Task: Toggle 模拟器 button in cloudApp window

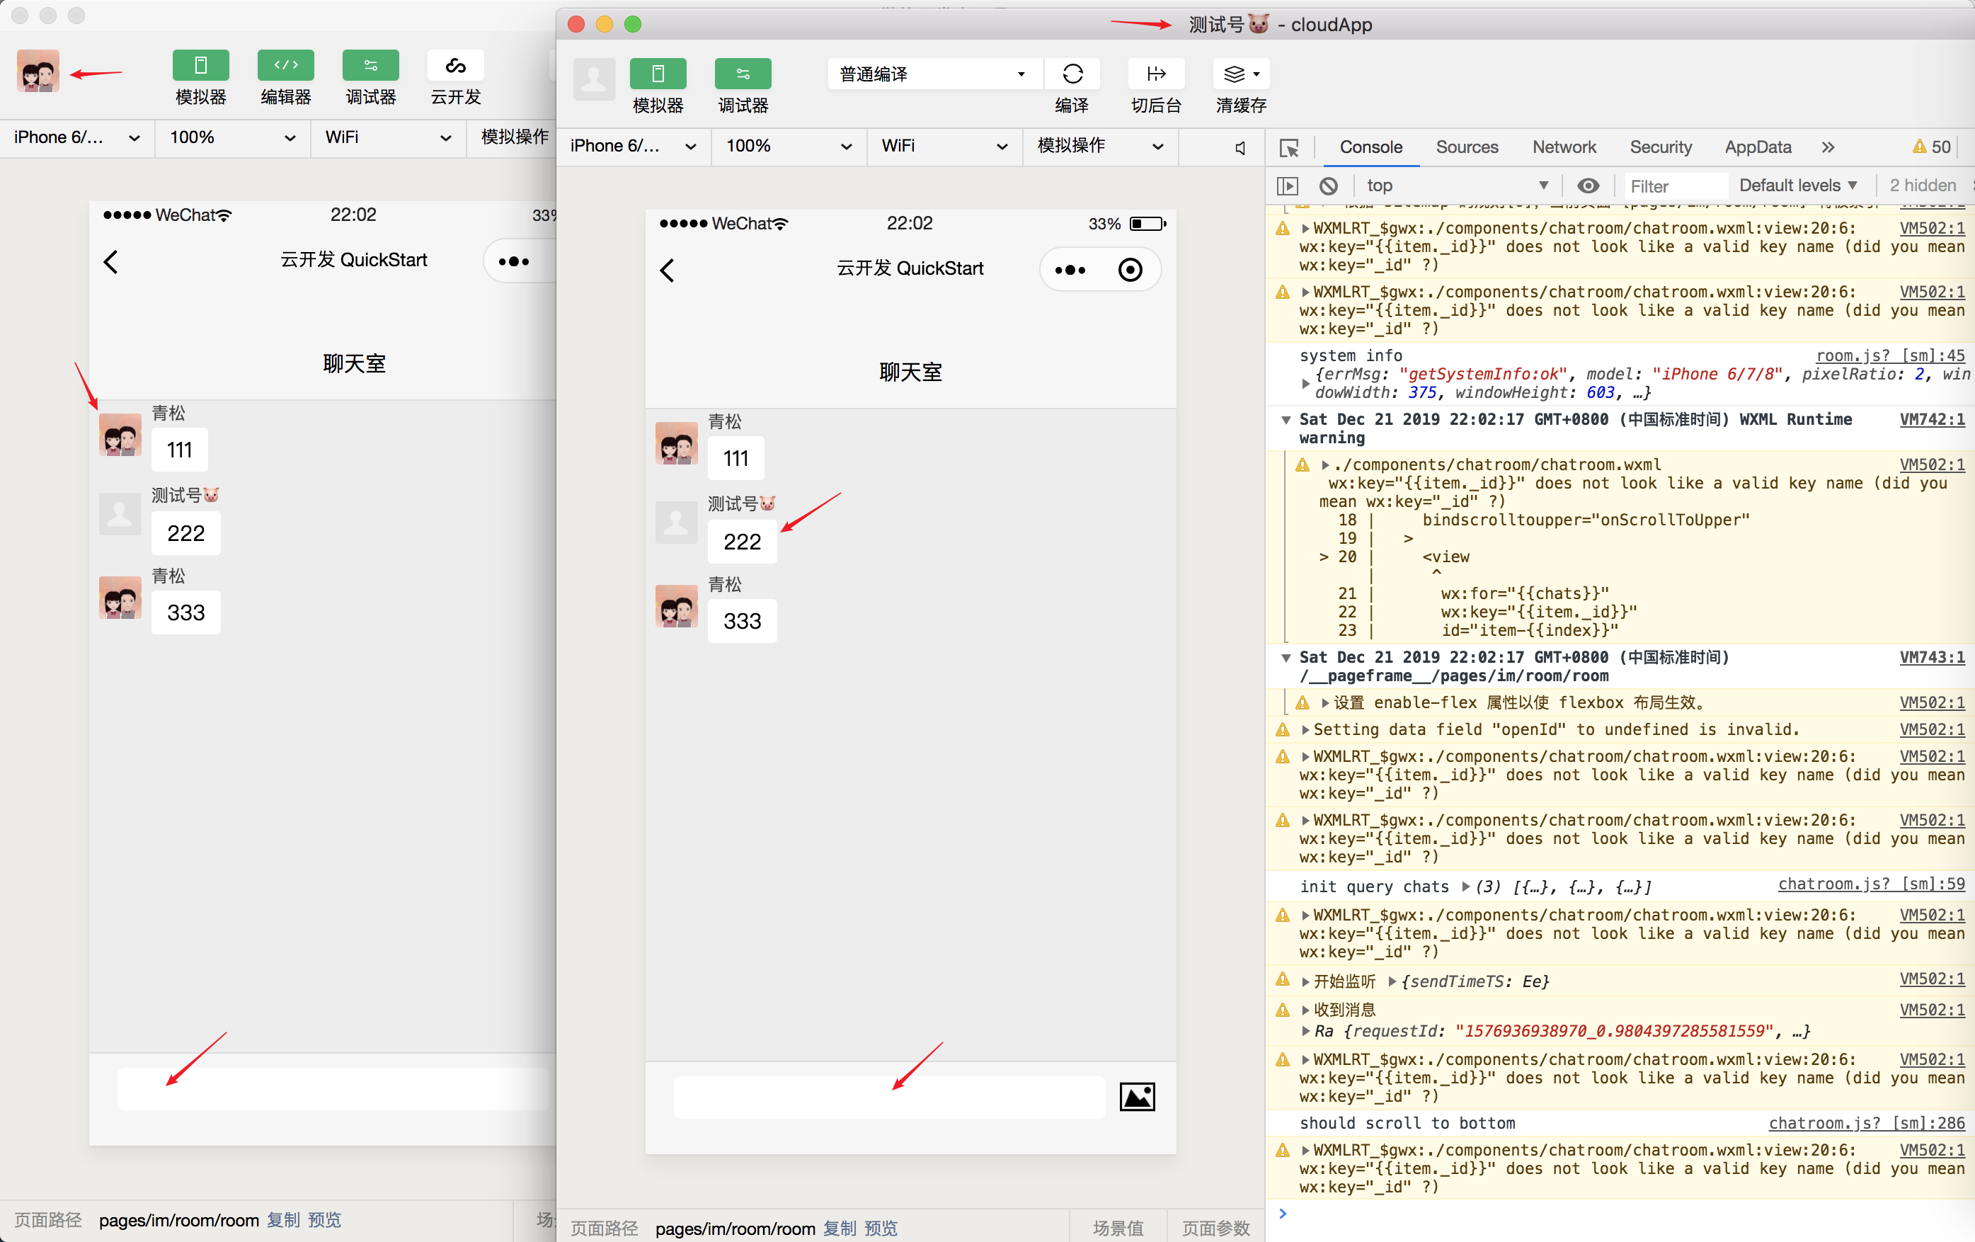Action: click(x=658, y=74)
